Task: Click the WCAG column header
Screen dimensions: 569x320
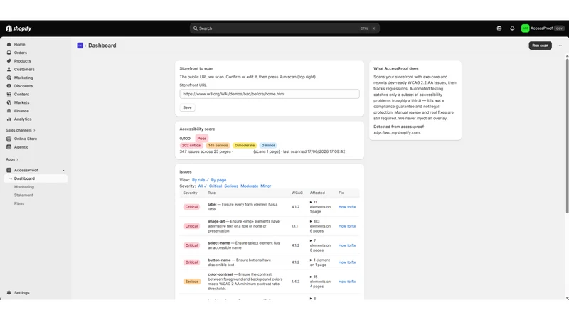Action: [x=297, y=193]
